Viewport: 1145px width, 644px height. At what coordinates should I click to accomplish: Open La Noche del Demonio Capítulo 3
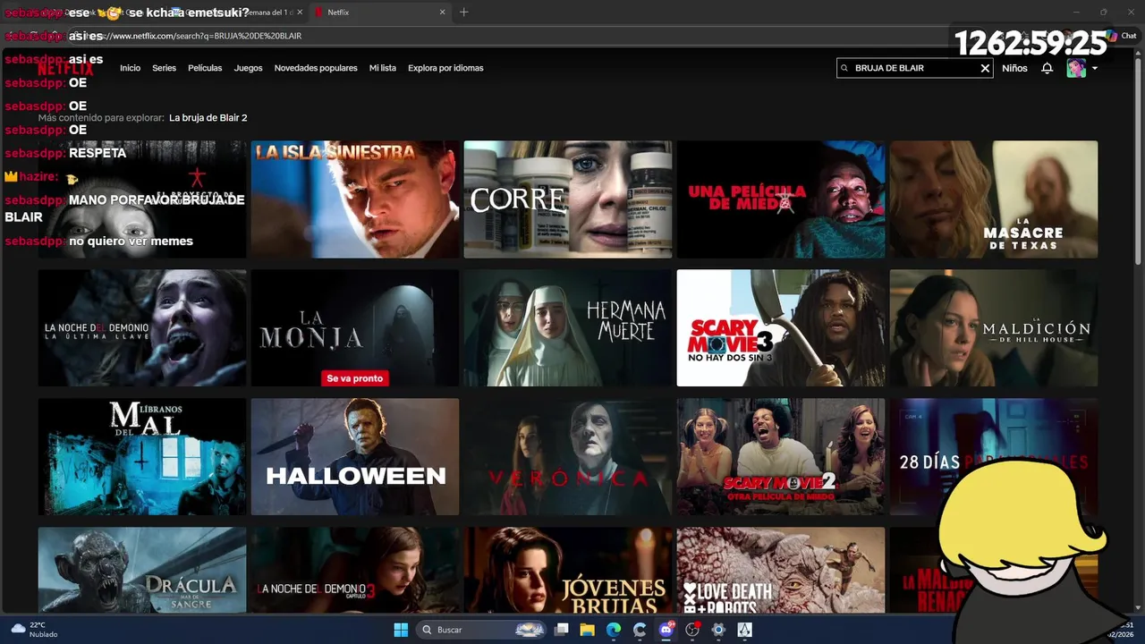(355, 570)
